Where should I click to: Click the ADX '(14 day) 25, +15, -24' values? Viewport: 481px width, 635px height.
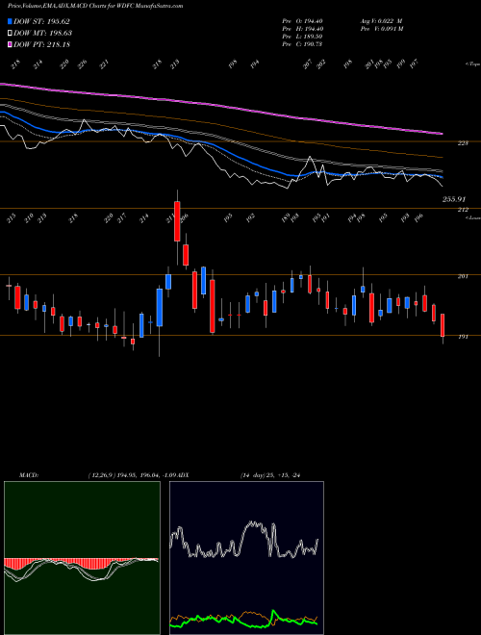point(270,475)
